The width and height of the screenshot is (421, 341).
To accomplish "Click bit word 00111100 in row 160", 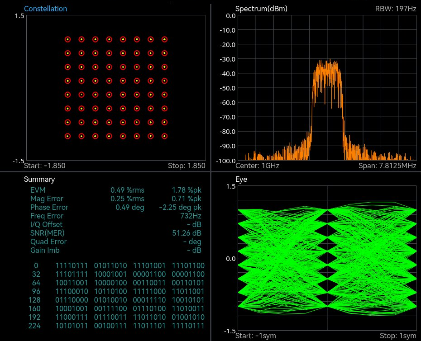I will tap(110, 308).
